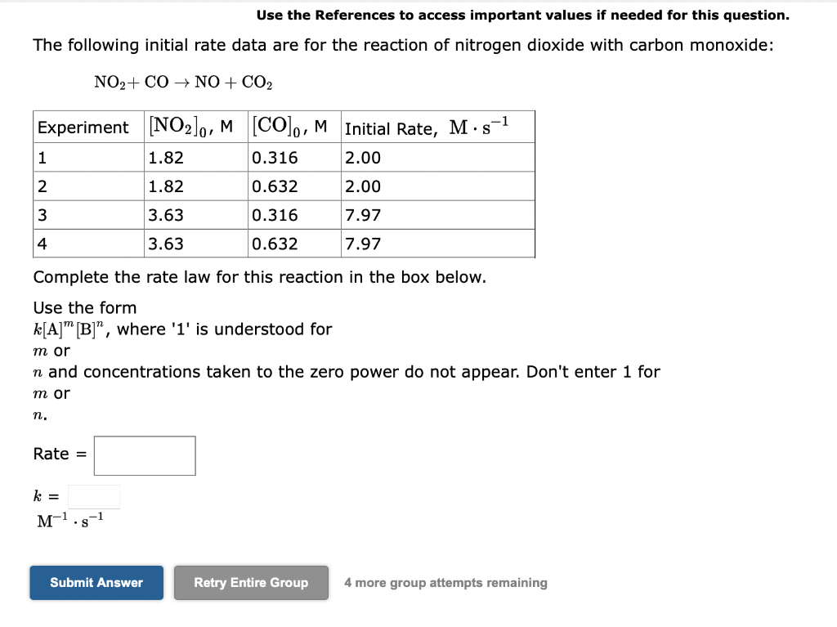This screenshot has height=627, width=837.
Task: Click the k value input field
Action: pos(94,496)
